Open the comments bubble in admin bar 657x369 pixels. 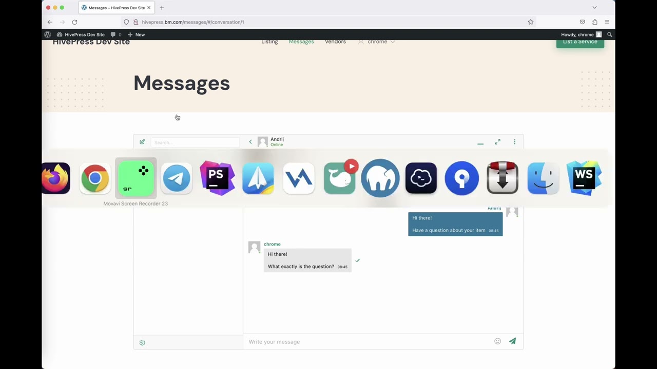click(x=116, y=34)
